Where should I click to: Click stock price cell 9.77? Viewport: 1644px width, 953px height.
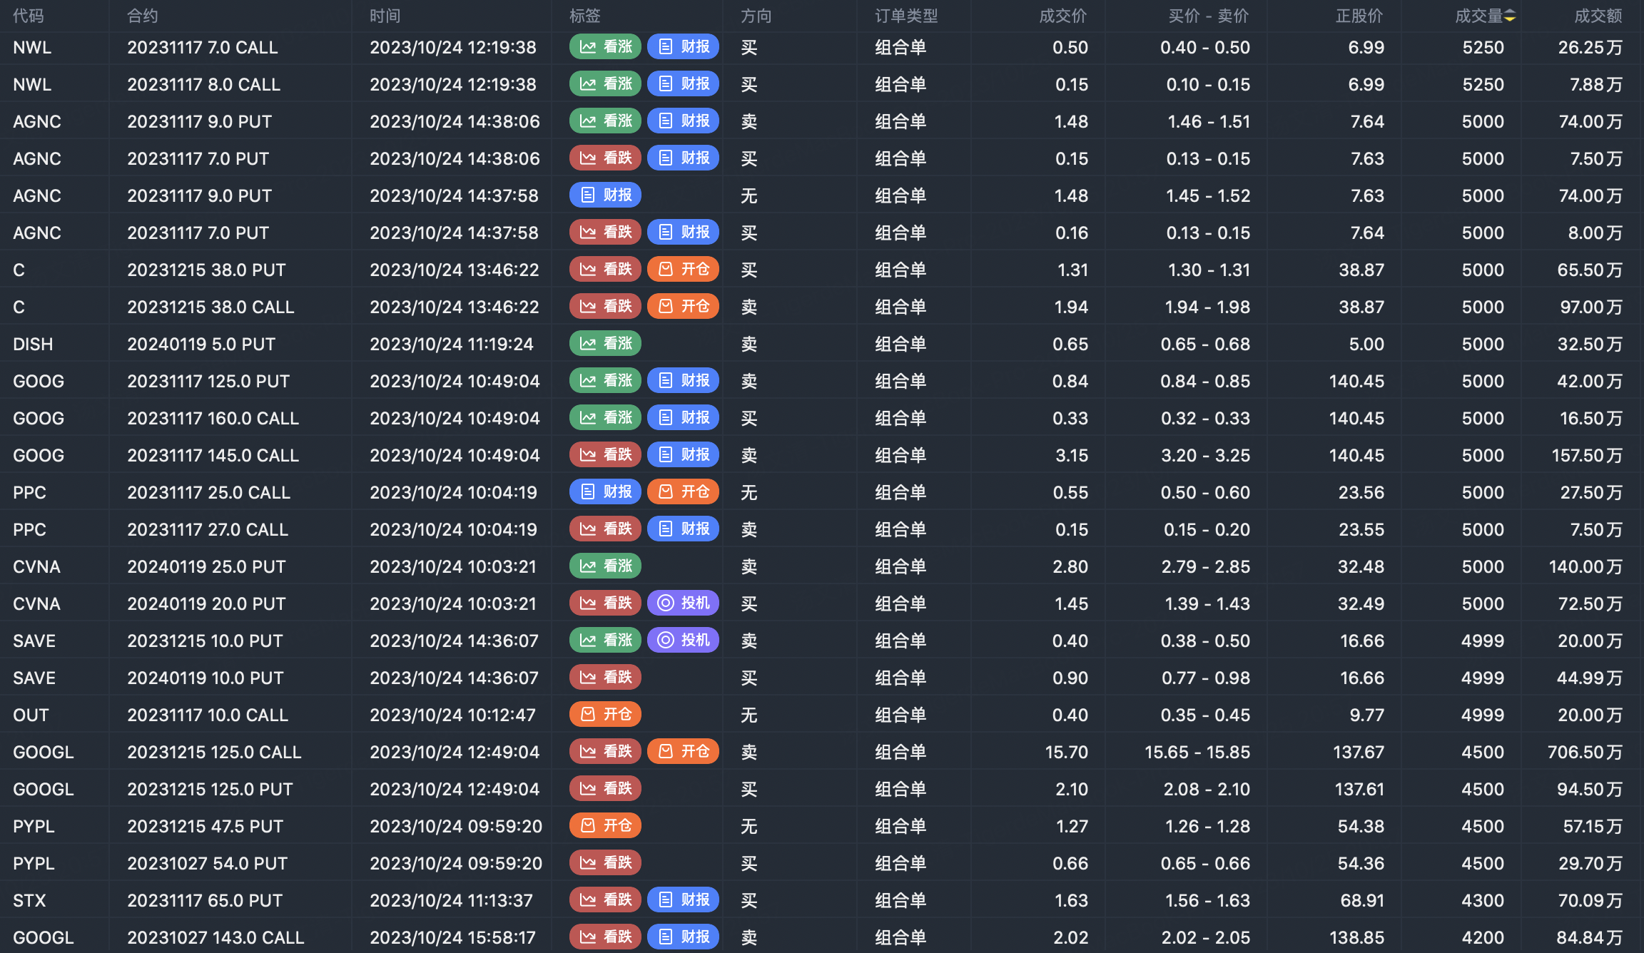click(1366, 715)
